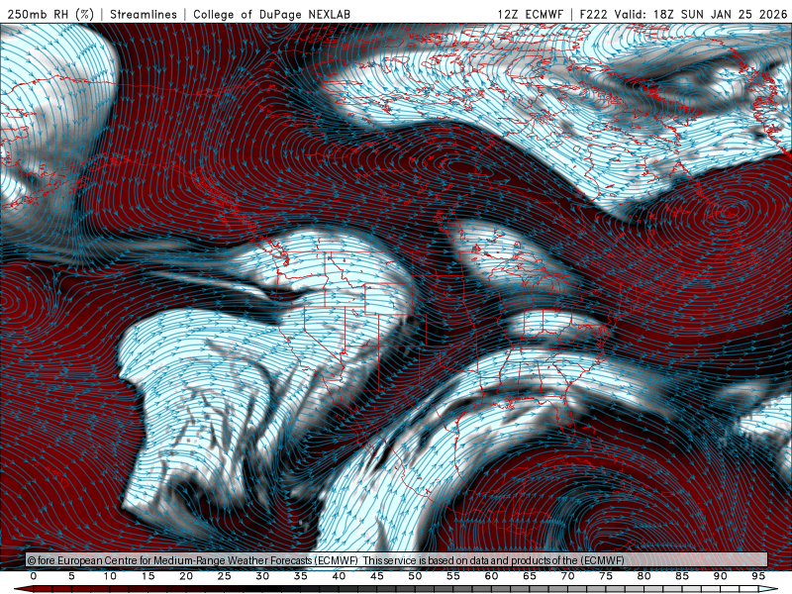Select the "F222" forecast hour text

tap(593, 14)
